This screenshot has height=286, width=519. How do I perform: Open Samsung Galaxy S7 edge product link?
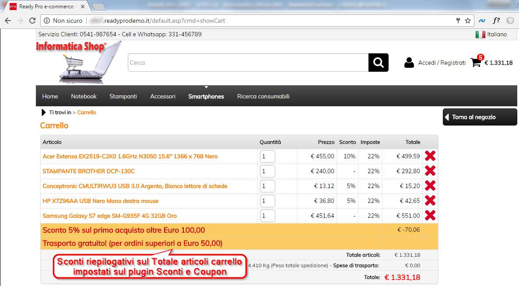pyautogui.click(x=109, y=216)
